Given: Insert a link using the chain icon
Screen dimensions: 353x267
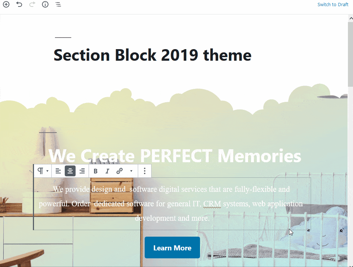Looking at the screenshot, I should [x=119, y=171].
